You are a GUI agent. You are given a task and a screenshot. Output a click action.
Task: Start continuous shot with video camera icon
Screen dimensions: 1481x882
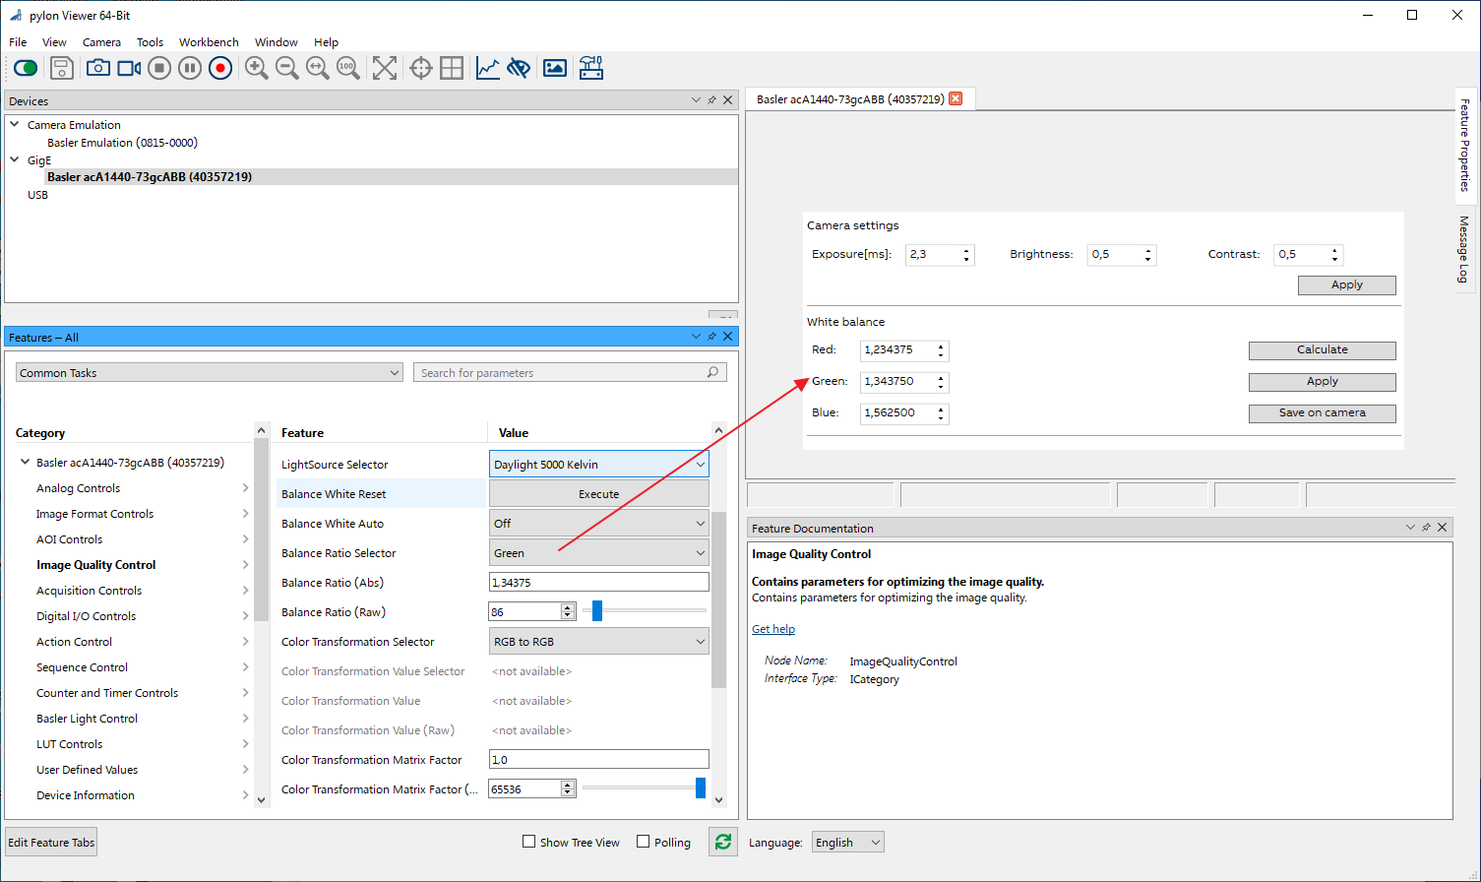coord(129,68)
